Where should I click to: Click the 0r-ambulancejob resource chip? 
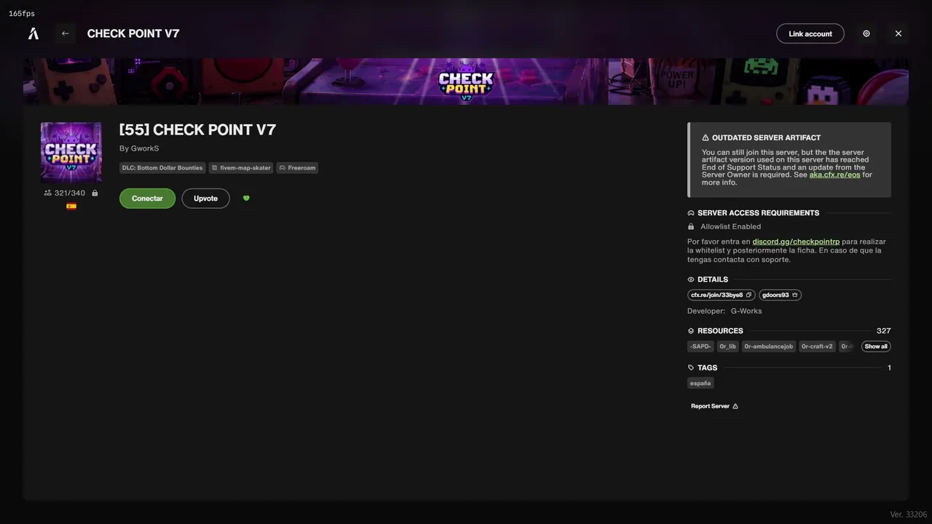(x=768, y=346)
